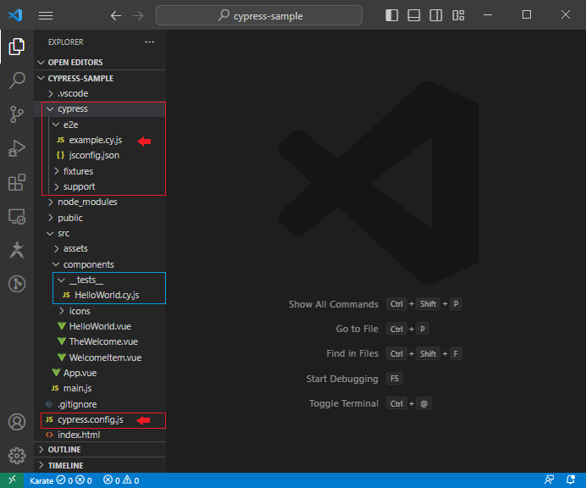
Task: Open jsconfig.json file
Action: pyautogui.click(x=100, y=155)
